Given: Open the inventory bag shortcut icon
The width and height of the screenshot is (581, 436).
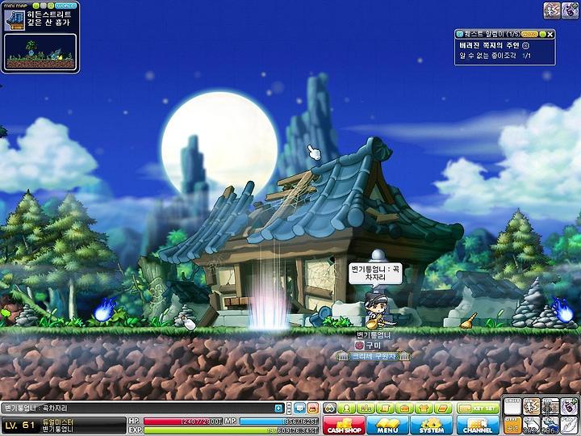Looking at the screenshot, I should [x=404, y=409].
